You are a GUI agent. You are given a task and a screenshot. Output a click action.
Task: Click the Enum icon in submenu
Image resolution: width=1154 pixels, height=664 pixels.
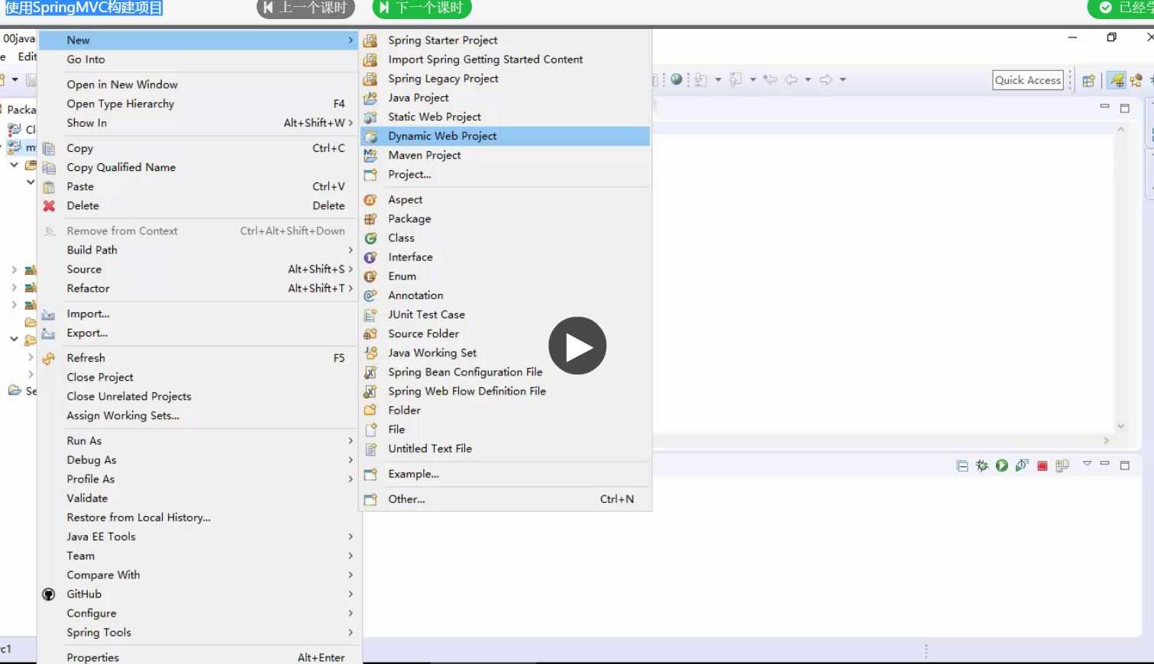coord(370,276)
